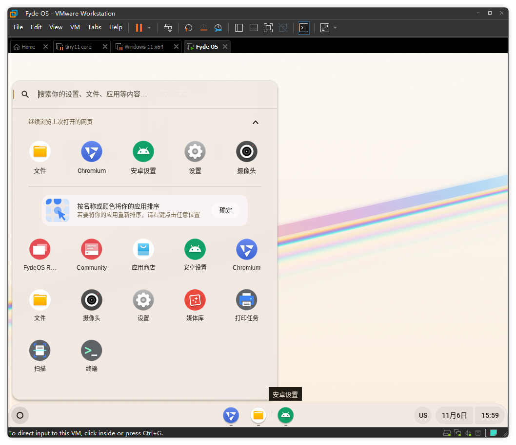516x445 pixels.
Task: Collapse the 继续浏览上次打开的网页 section
Action: click(x=256, y=122)
